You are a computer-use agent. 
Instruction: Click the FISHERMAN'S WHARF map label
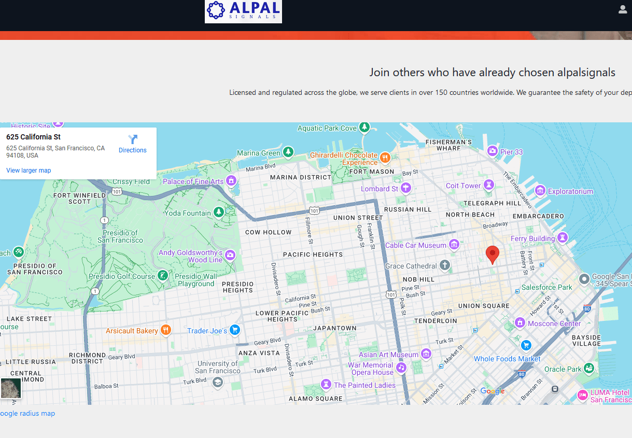pyautogui.click(x=448, y=145)
